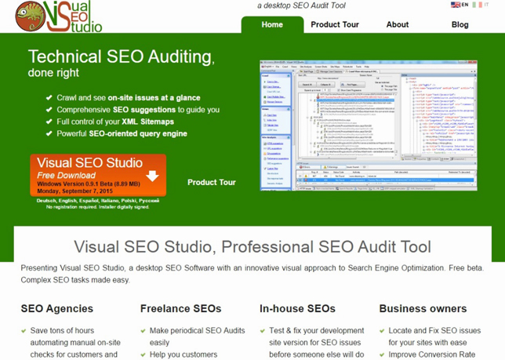Image resolution: width=505 pixels, height=360 pixels.
Task: Navigate to the Blog tab
Action: (460, 24)
